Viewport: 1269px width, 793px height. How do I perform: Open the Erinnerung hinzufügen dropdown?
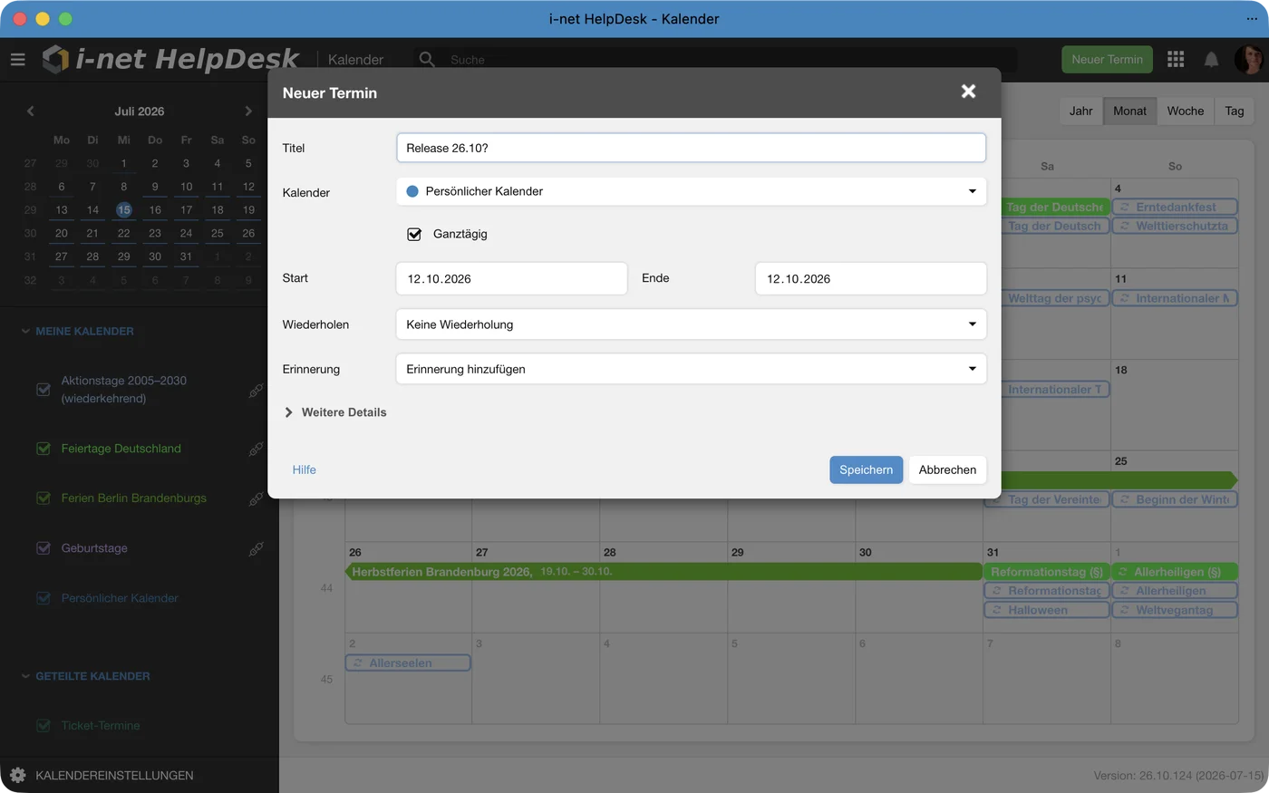point(691,369)
